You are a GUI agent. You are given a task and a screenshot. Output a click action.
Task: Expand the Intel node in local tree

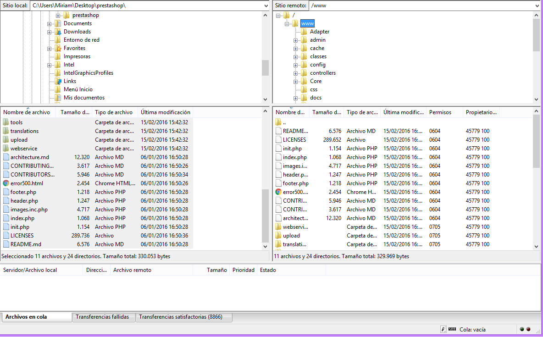click(49, 65)
